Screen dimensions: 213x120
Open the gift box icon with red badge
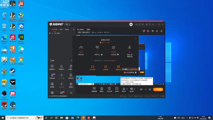tap(144, 31)
